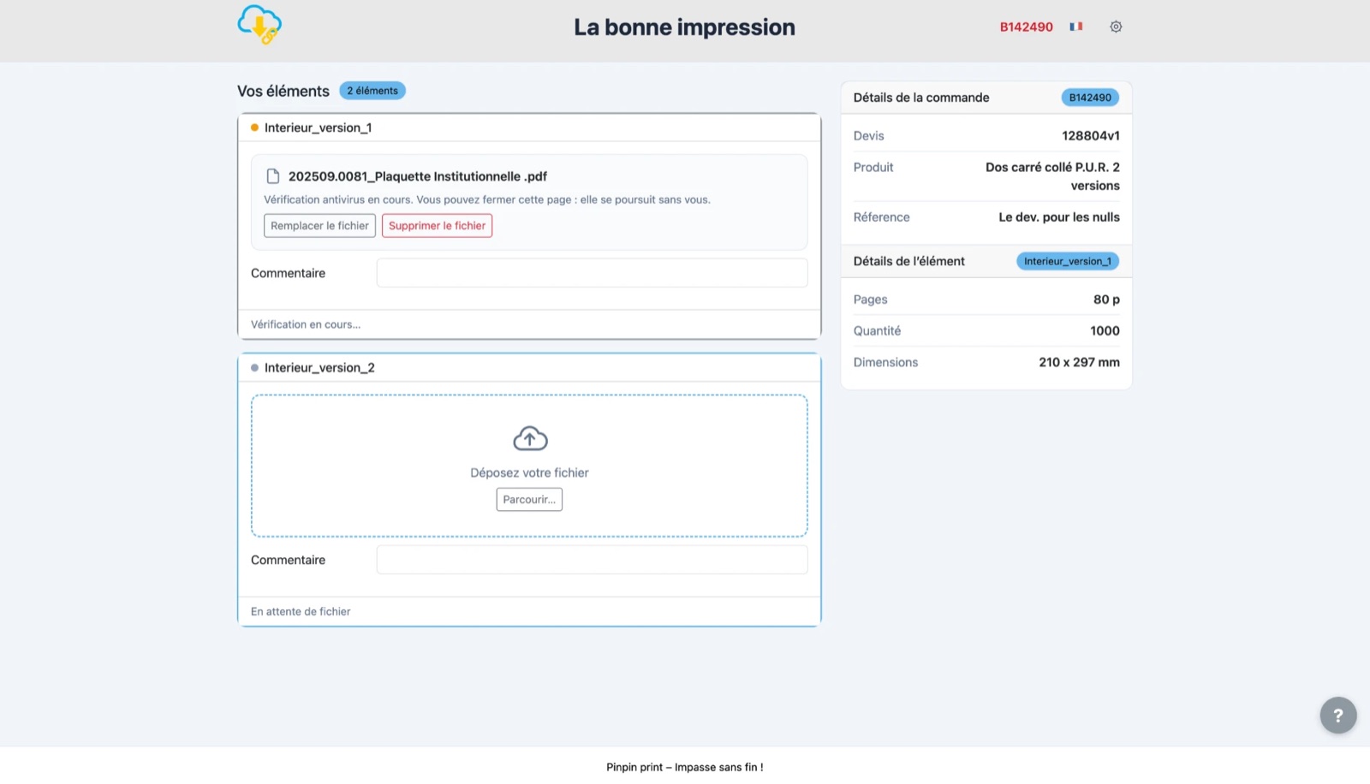Viewport: 1370px width, 784px height.
Task: Focus the Commentaire field for Interieur_version_1
Action: pos(592,273)
